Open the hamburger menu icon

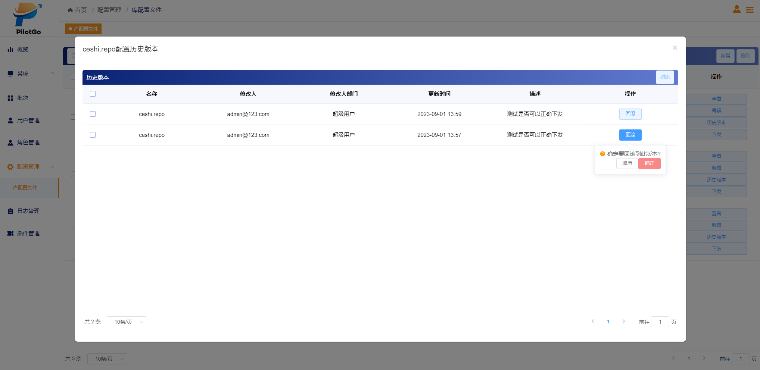750,10
